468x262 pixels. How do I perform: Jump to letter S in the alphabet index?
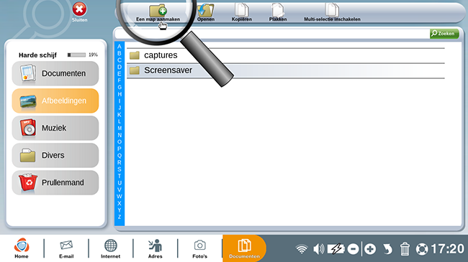coord(120,169)
